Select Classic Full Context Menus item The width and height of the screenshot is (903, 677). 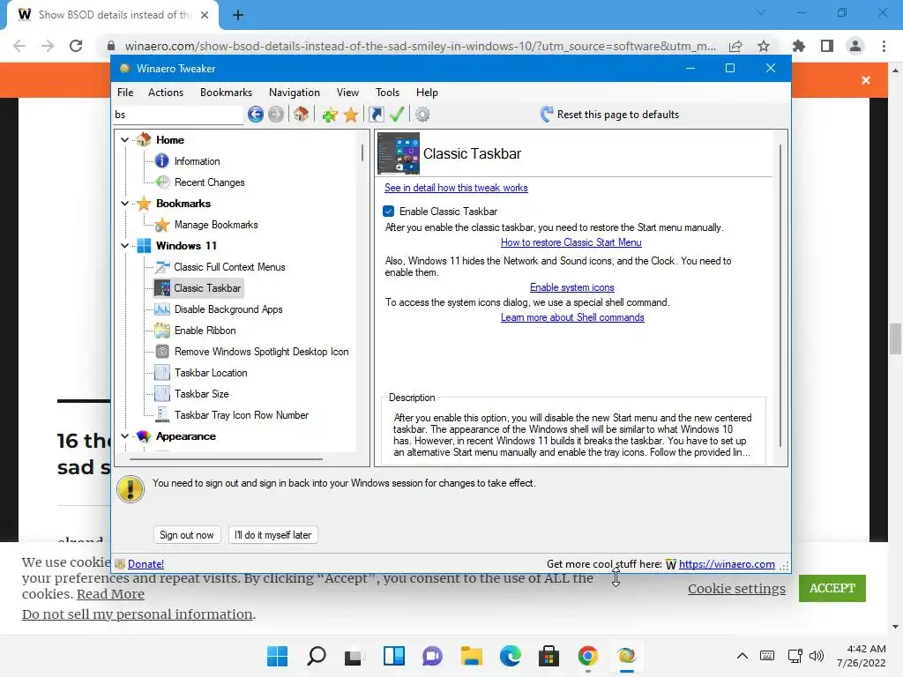click(x=230, y=267)
